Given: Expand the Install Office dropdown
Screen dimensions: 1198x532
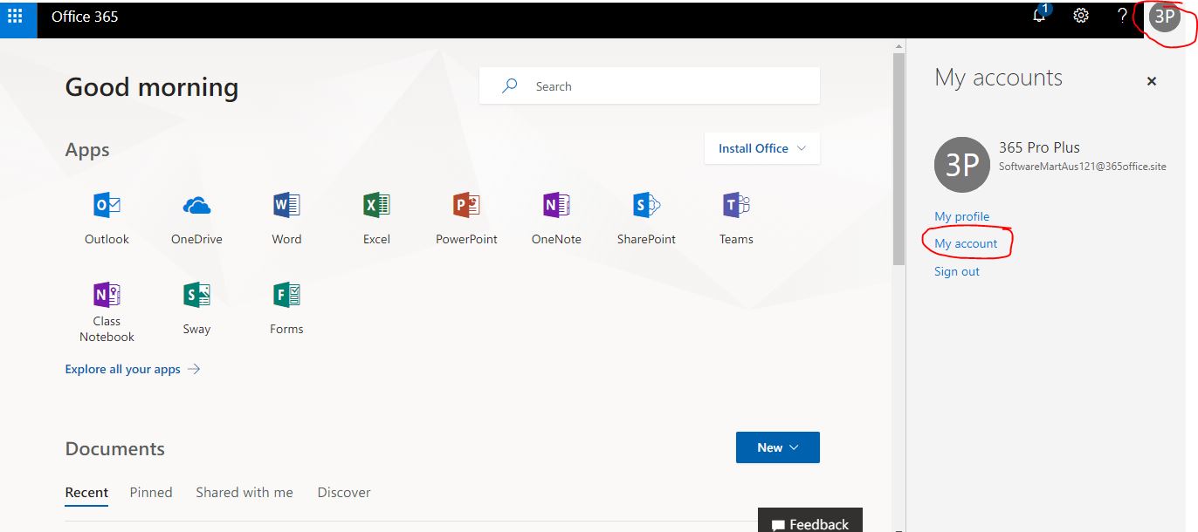Looking at the screenshot, I should (762, 148).
